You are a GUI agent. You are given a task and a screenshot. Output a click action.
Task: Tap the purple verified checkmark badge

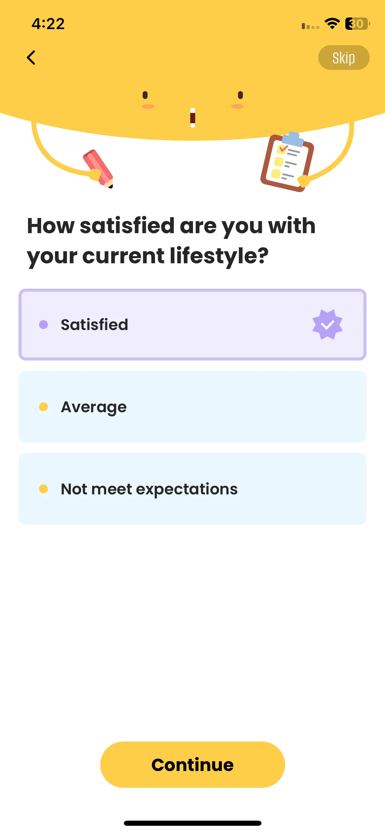(x=328, y=325)
